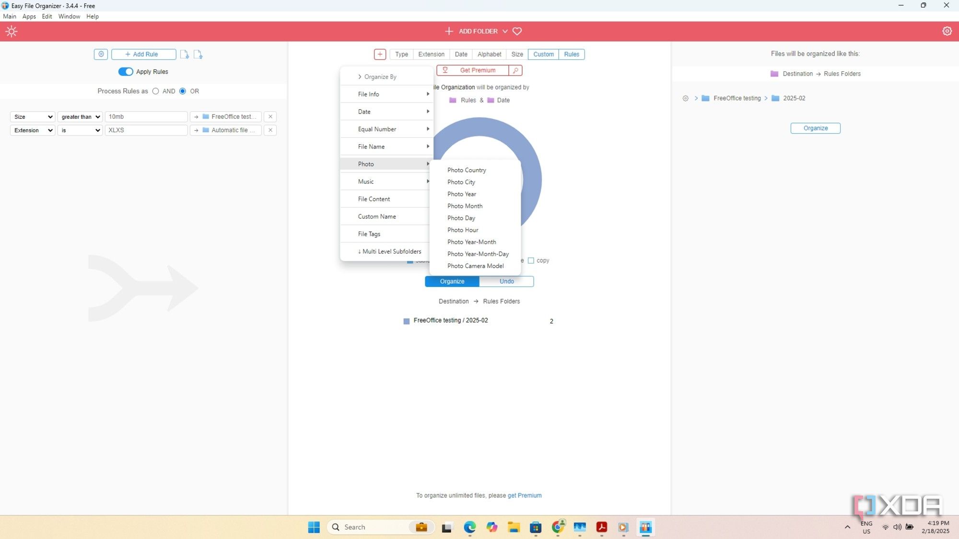
Task: Choose Photo Camera Model from submenu
Action: 475,266
